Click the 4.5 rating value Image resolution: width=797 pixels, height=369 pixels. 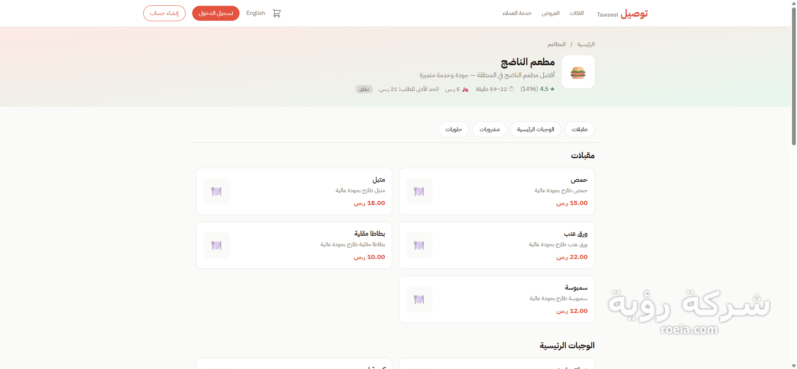tap(544, 89)
